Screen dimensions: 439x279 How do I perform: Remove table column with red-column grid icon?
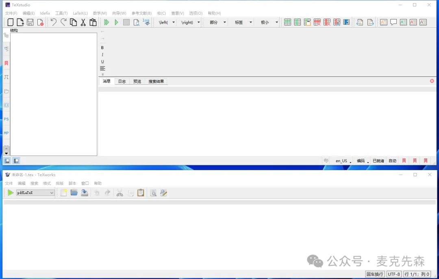[x=327, y=22]
